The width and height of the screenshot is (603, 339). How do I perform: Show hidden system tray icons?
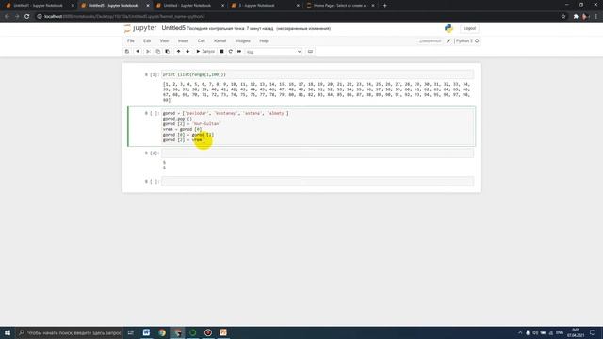(x=520, y=332)
